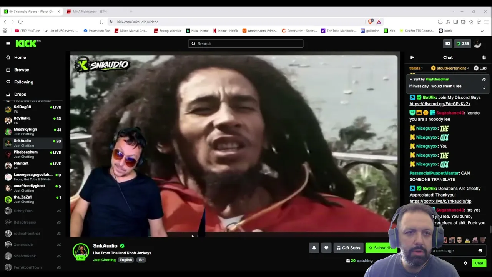Image resolution: width=492 pixels, height=277 pixels.
Task: Click the browser address bar URL
Action: [138, 22]
